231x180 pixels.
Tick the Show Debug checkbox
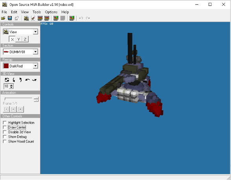point(5,137)
